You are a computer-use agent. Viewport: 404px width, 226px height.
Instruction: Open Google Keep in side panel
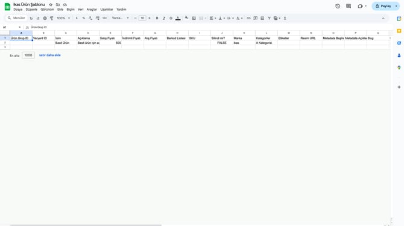pyautogui.click(x=399, y=31)
